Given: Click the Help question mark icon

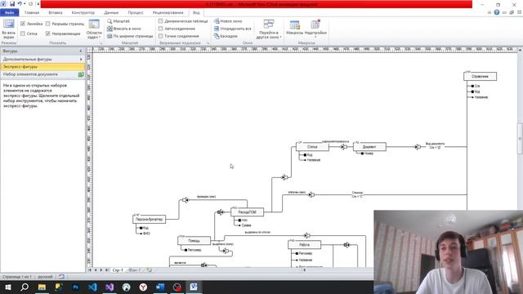Looking at the screenshot, I should point(497,13).
